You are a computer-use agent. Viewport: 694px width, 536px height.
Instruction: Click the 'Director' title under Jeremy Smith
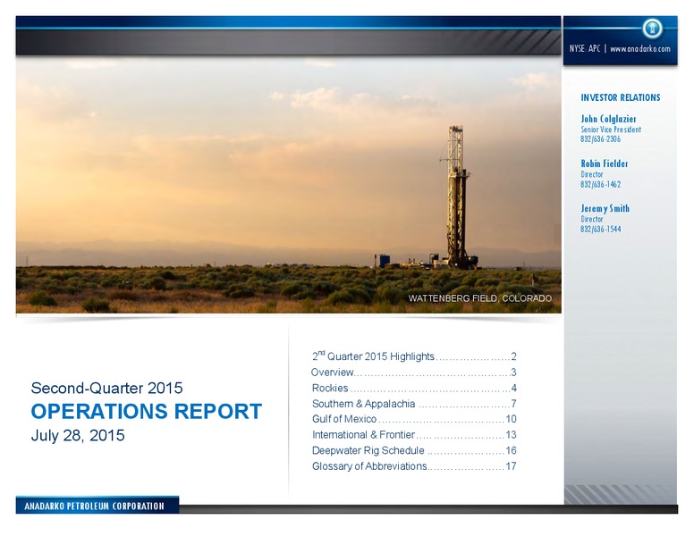[592, 219]
